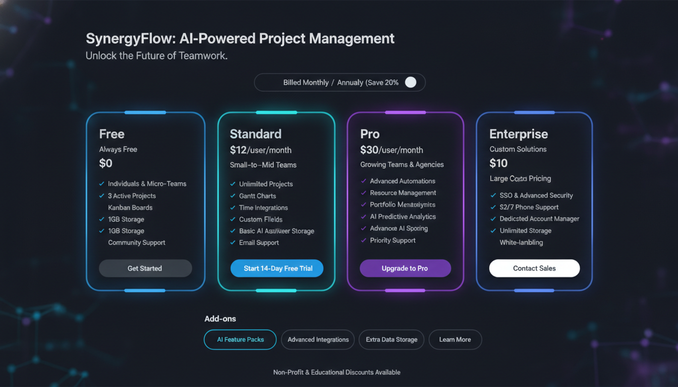Click checkmark beside SSO & Advanced Security

(493, 195)
